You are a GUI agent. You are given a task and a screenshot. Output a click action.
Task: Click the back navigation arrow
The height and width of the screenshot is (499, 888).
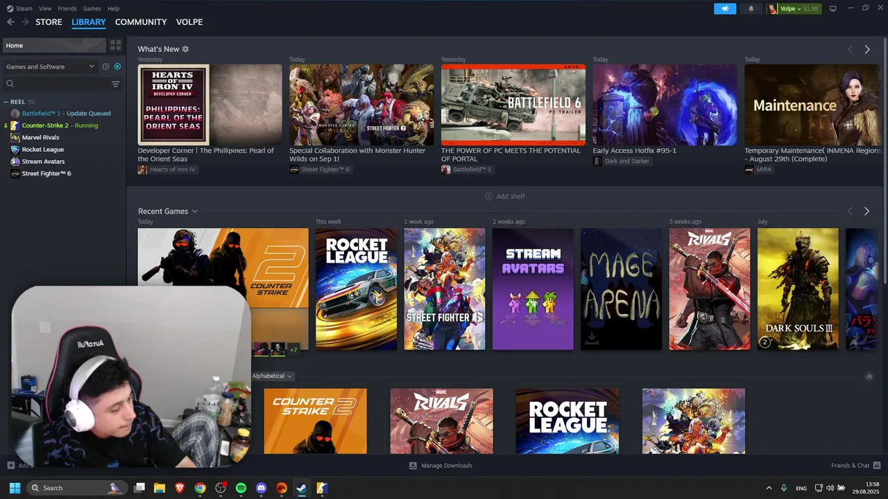pyautogui.click(x=10, y=22)
